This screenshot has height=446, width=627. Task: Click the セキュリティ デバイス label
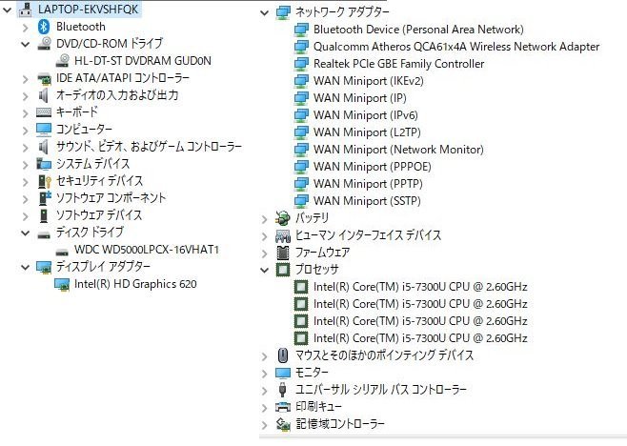[99, 181]
